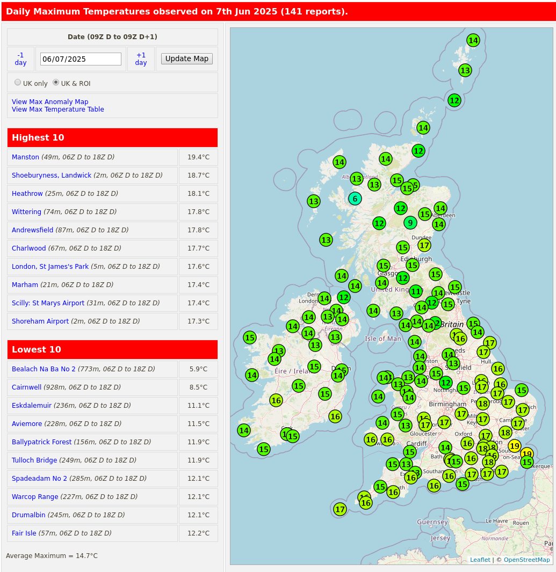Select the 'UK & ROI' radio button
This screenshot has height=572, width=556.
click(56, 82)
